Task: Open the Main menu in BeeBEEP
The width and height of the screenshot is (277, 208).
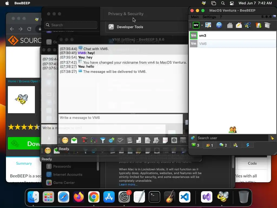Action: point(195,17)
